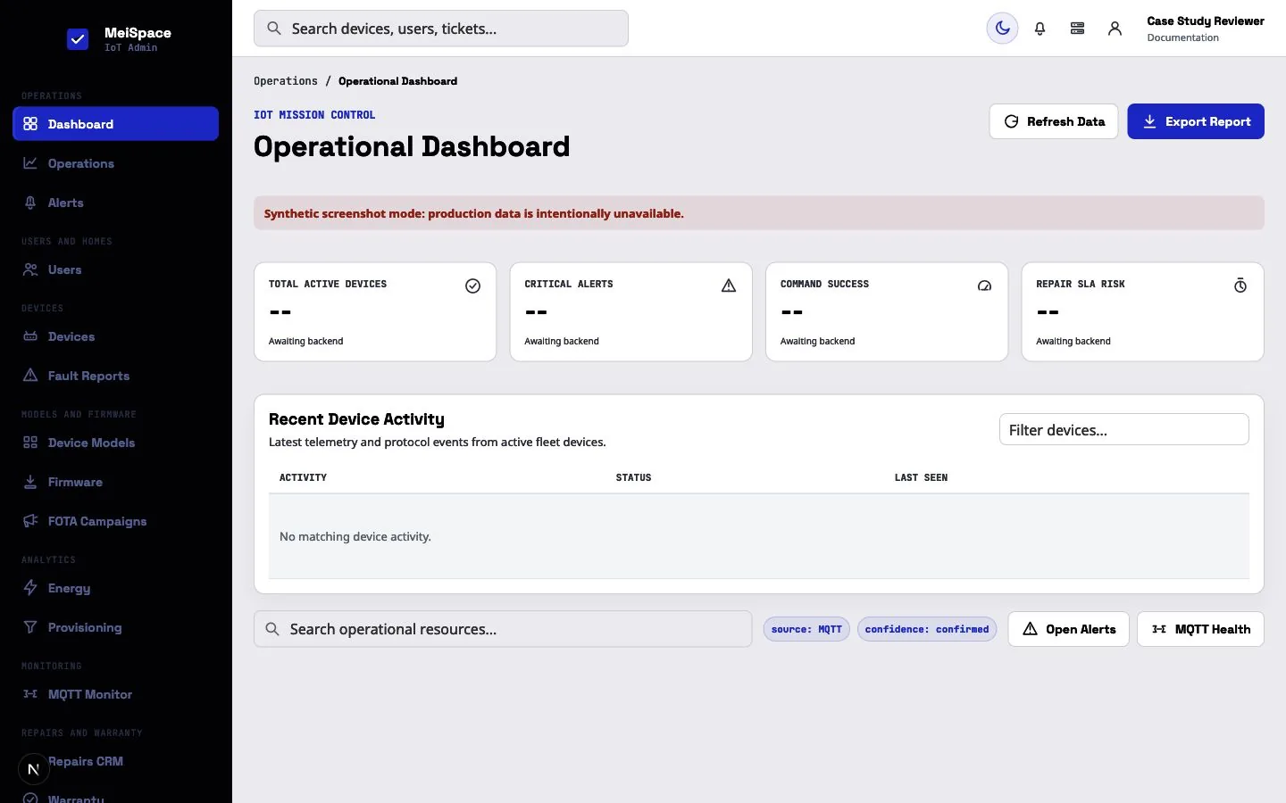Go to Operations in the sidebar
Image resolution: width=1286 pixels, height=803 pixels.
click(x=115, y=163)
